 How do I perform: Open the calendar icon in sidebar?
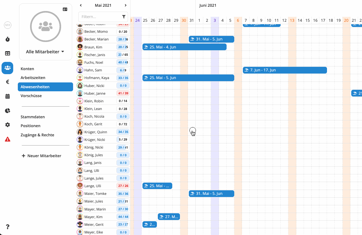7,96
